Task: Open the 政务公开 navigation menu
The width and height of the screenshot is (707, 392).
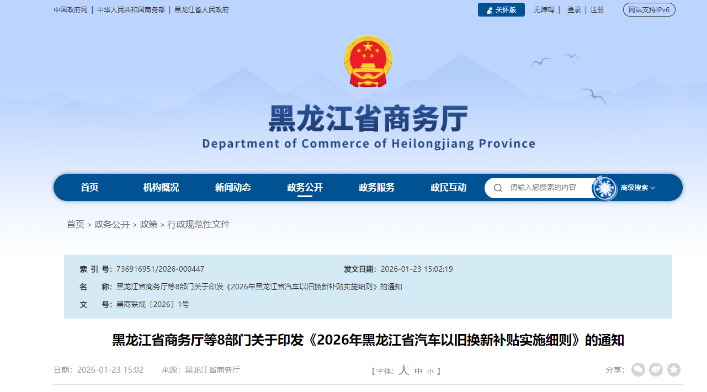Action: point(305,188)
